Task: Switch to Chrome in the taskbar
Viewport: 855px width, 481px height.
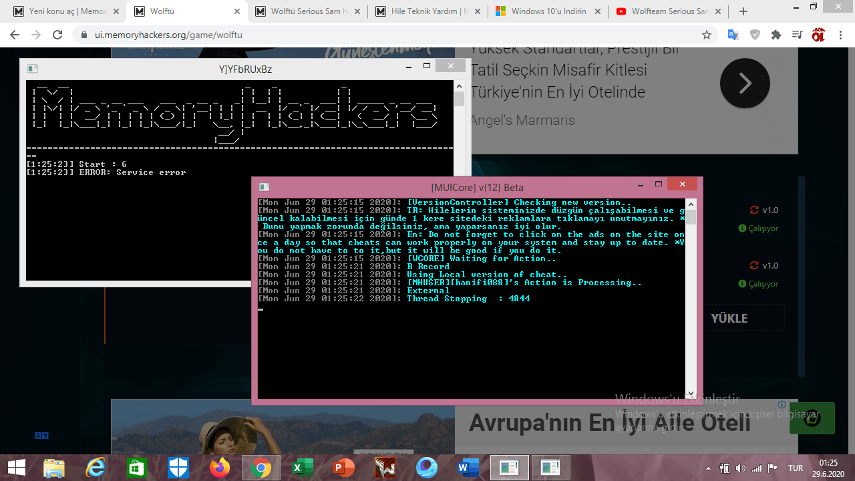Action: pos(261,468)
